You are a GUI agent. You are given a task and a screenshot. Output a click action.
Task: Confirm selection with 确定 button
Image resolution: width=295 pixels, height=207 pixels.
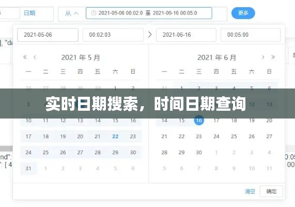coord(271,191)
